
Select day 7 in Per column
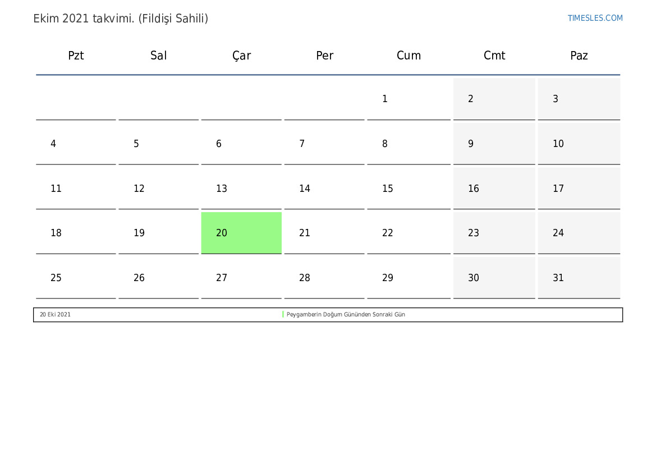(324, 144)
